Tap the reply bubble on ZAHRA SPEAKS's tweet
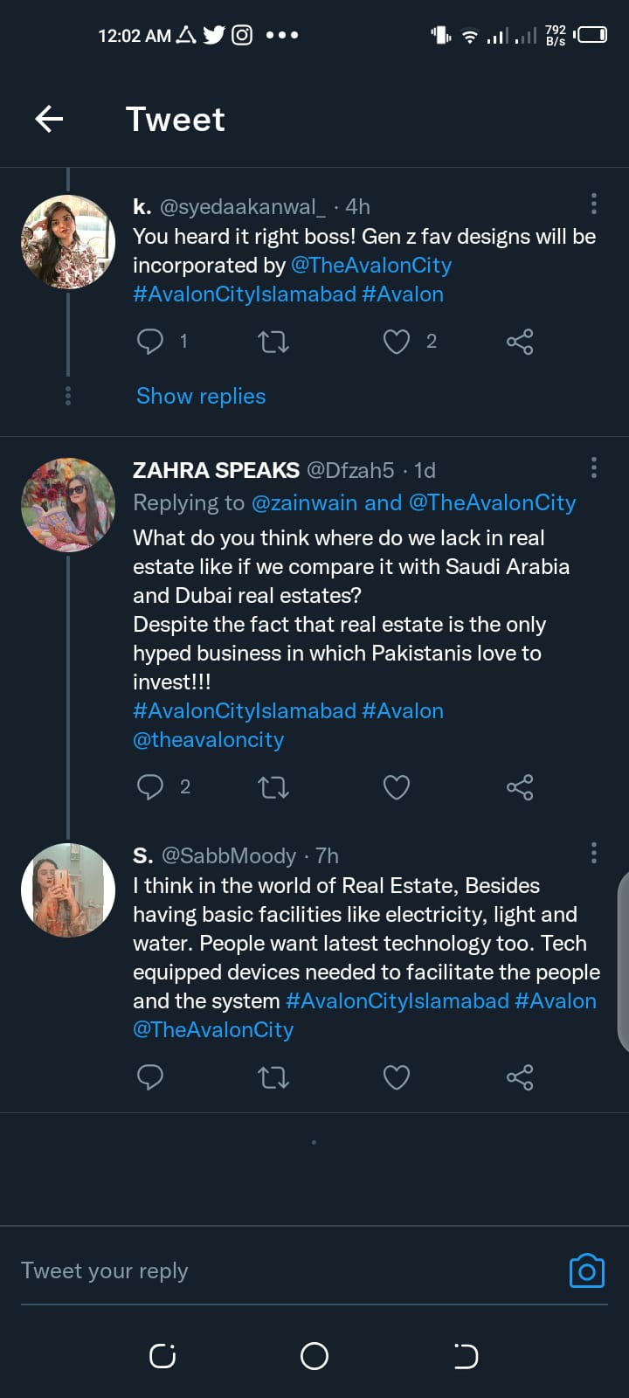This screenshot has height=1398, width=629. click(150, 787)
